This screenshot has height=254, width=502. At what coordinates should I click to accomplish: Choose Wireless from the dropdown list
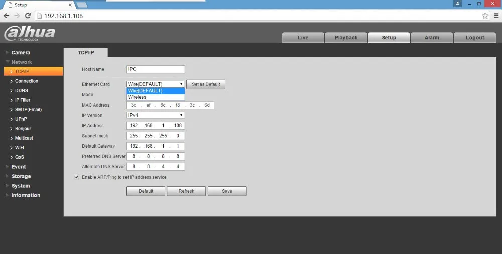click(x=155, y=97)
